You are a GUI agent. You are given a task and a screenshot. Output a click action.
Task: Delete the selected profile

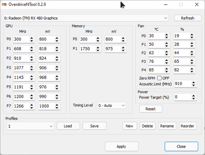coord(148,126)
